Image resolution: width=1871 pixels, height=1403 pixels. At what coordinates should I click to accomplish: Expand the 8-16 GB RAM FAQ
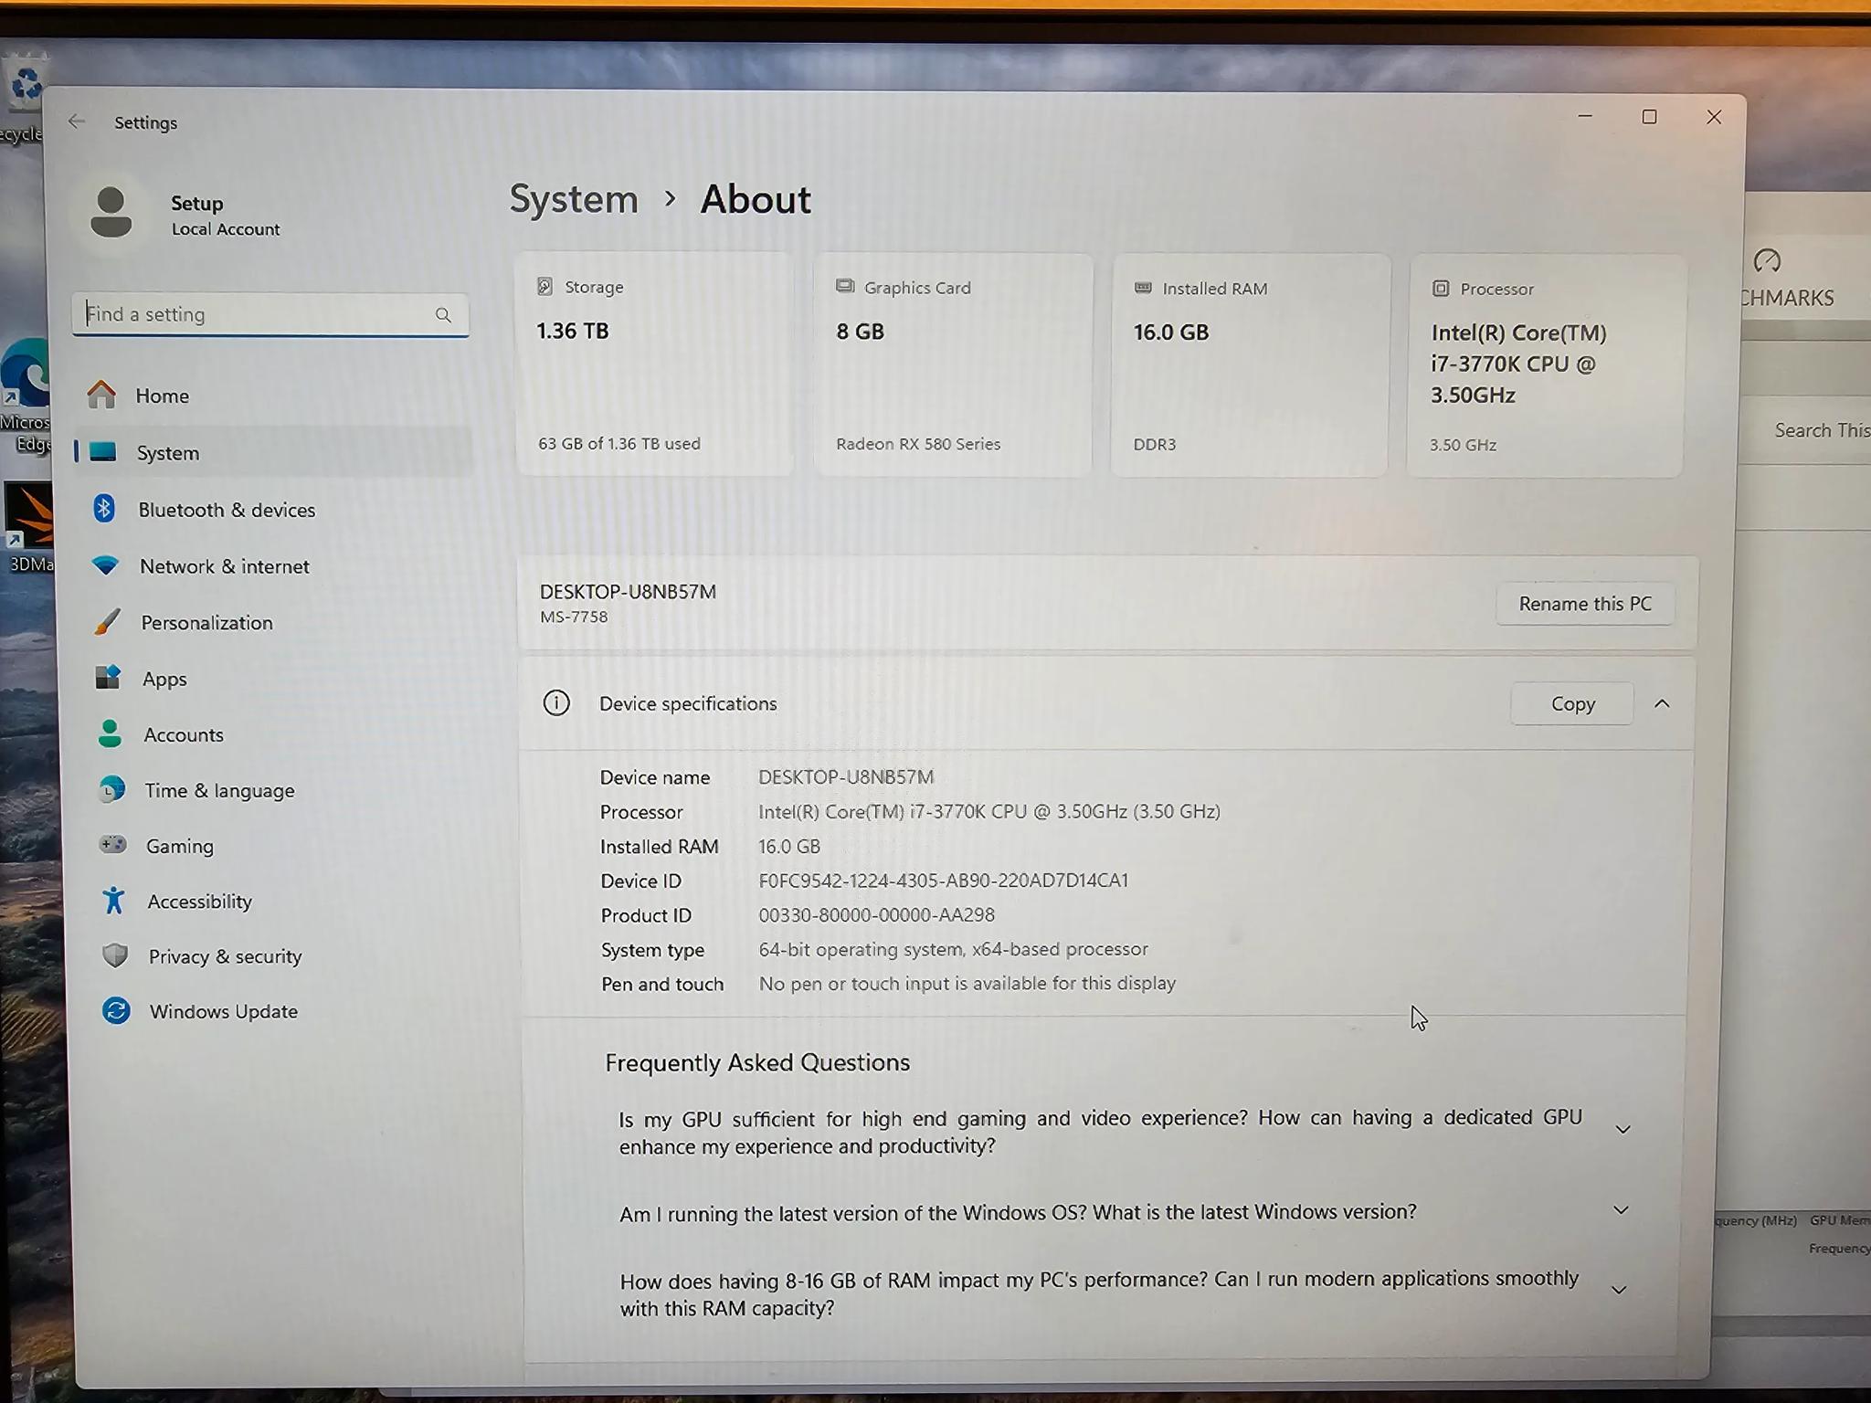(x=1619, y=1291)
